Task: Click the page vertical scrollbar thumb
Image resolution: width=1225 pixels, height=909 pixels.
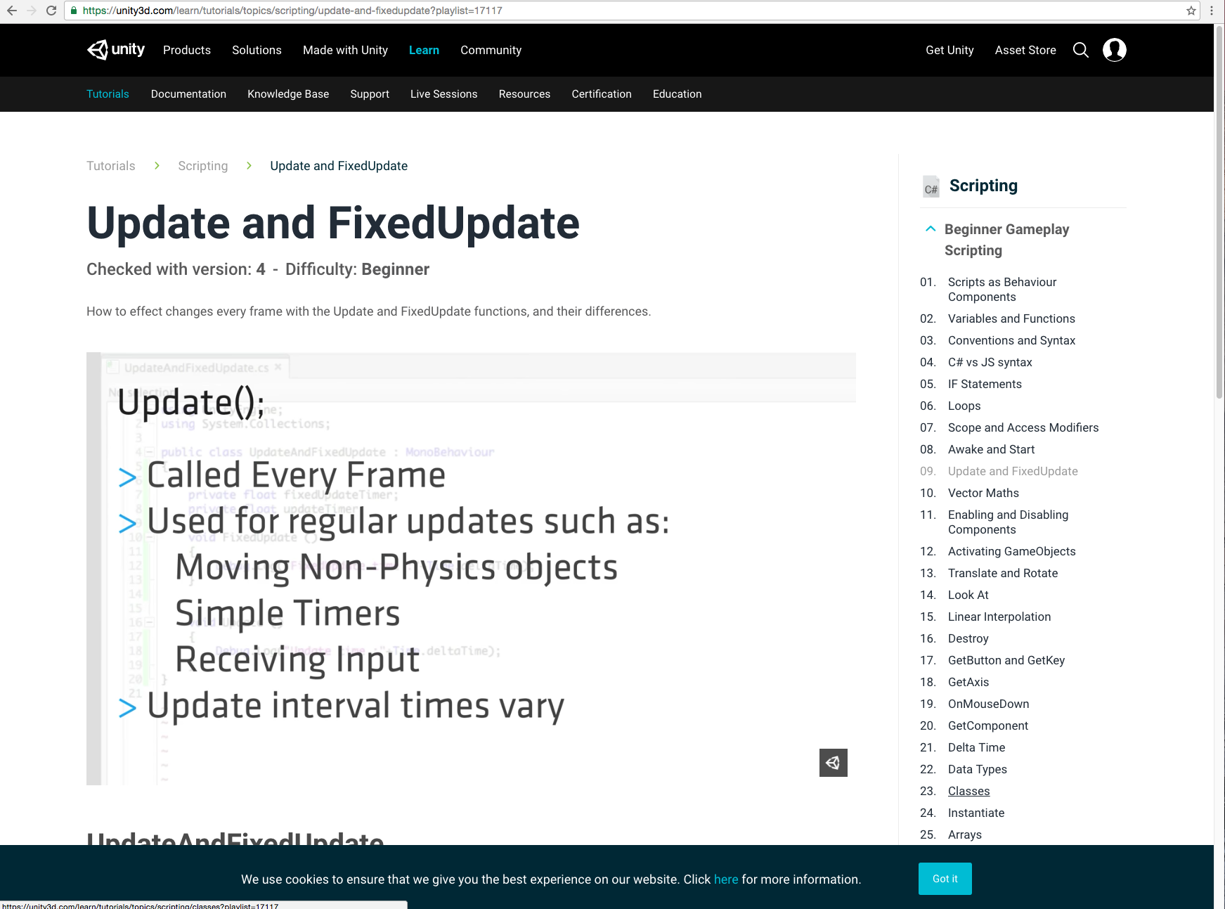Action: point(1219,211)
